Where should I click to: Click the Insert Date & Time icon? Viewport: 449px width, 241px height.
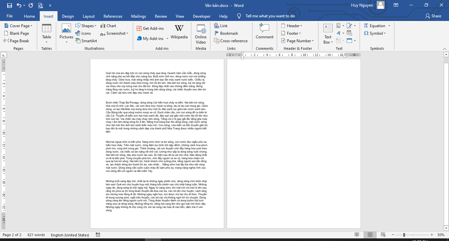349,33
